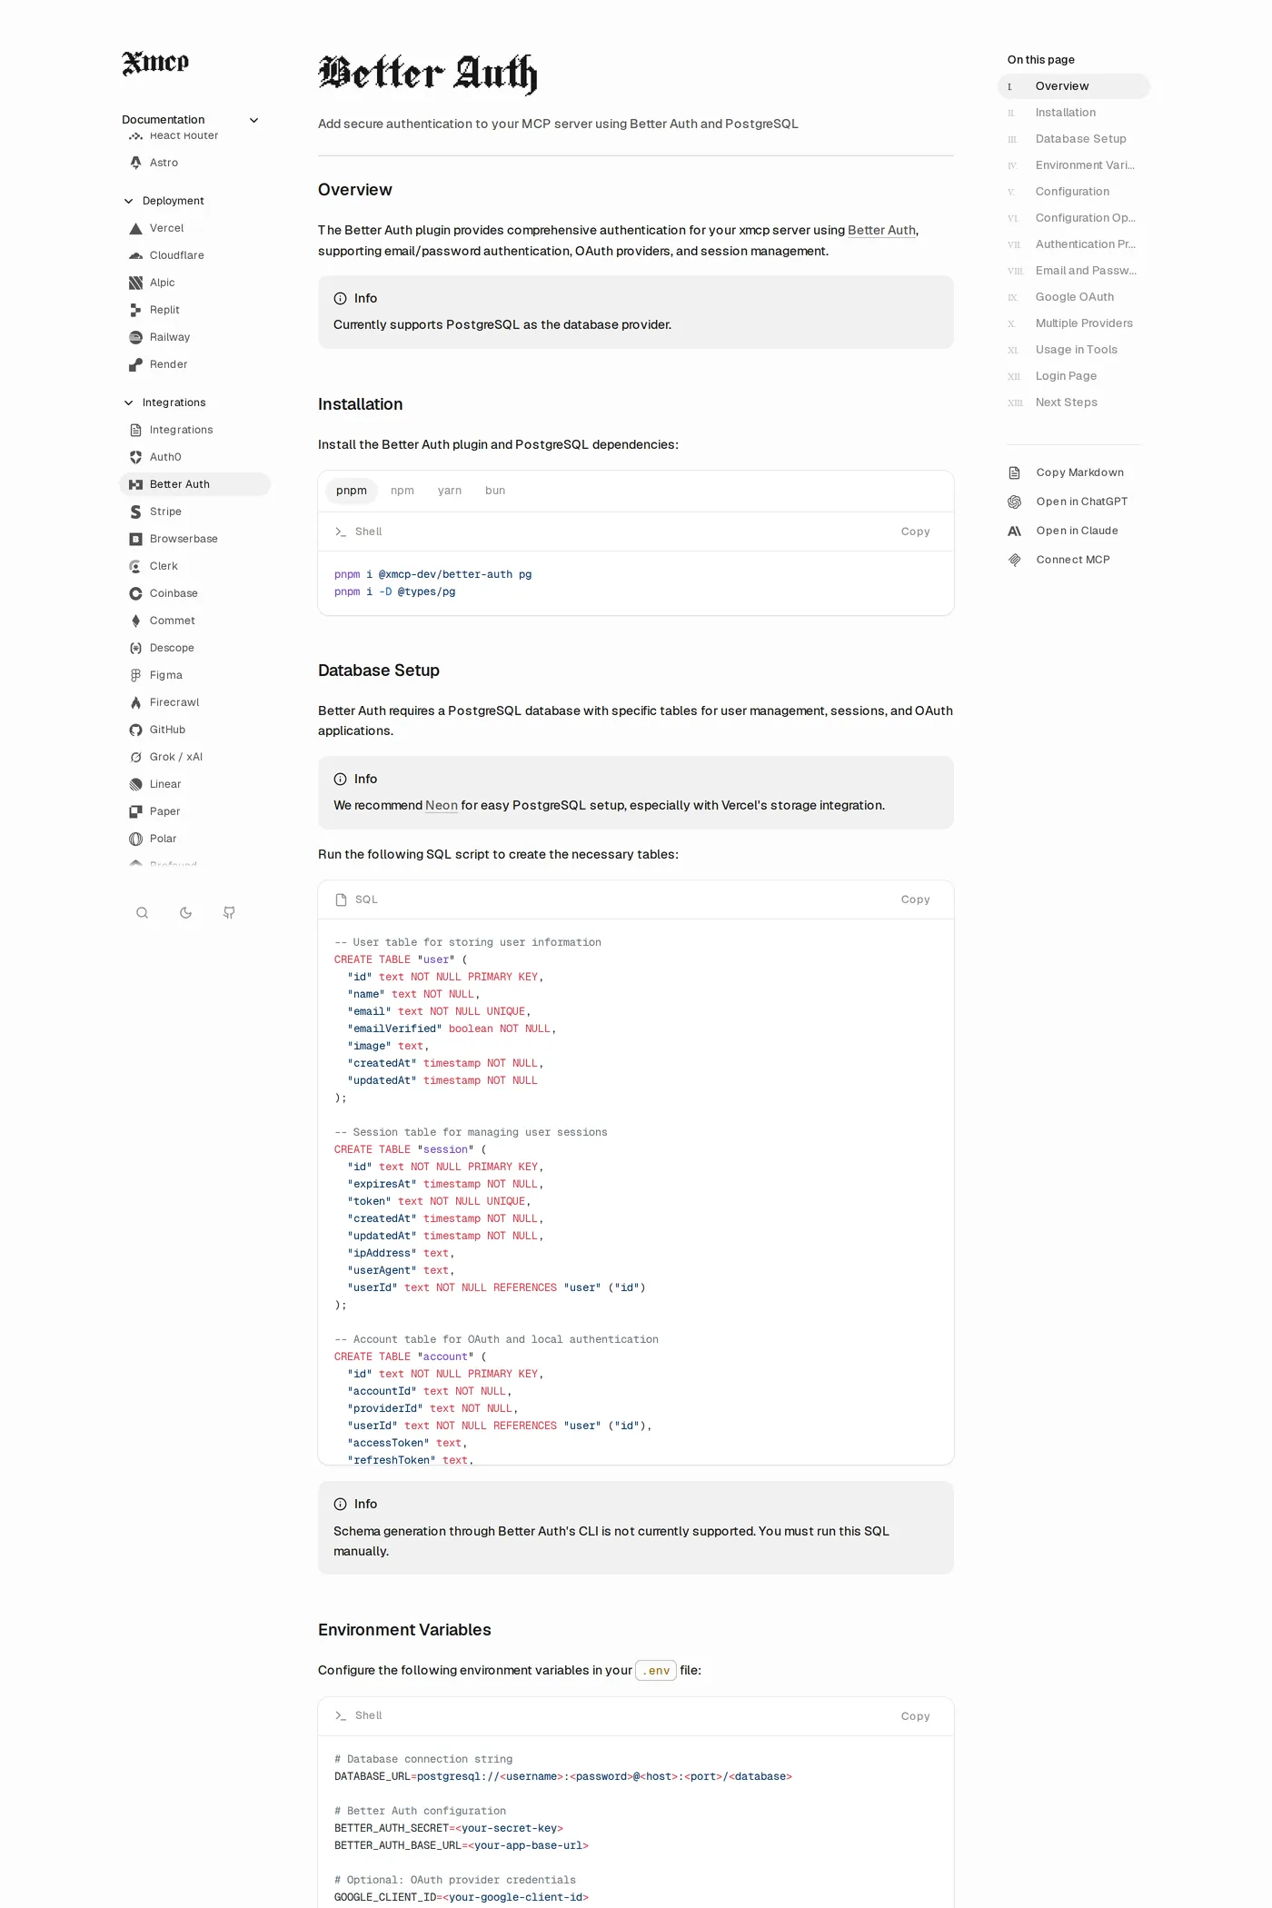
Task: Click the Figma icon in sidebar
Action: click(135, 675)
